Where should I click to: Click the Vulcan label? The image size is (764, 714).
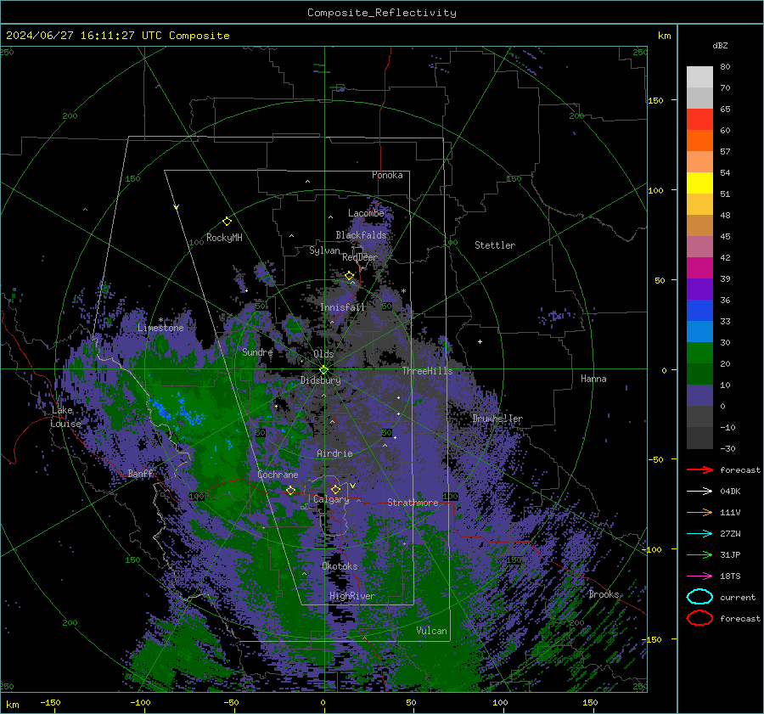(432, 631)
